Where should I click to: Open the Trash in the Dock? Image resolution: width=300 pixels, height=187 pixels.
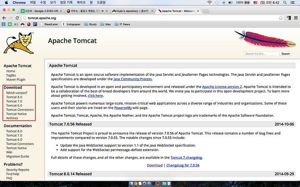point(169,184)
